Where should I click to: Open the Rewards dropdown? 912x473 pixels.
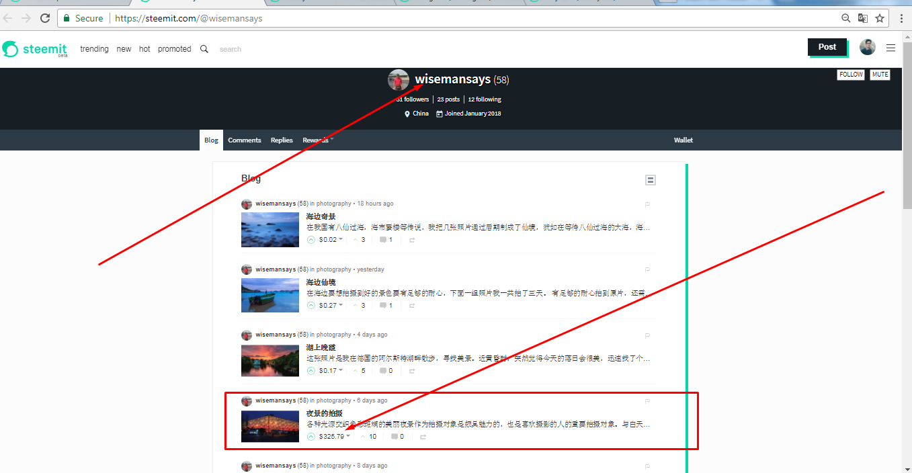tap(318, 140)
